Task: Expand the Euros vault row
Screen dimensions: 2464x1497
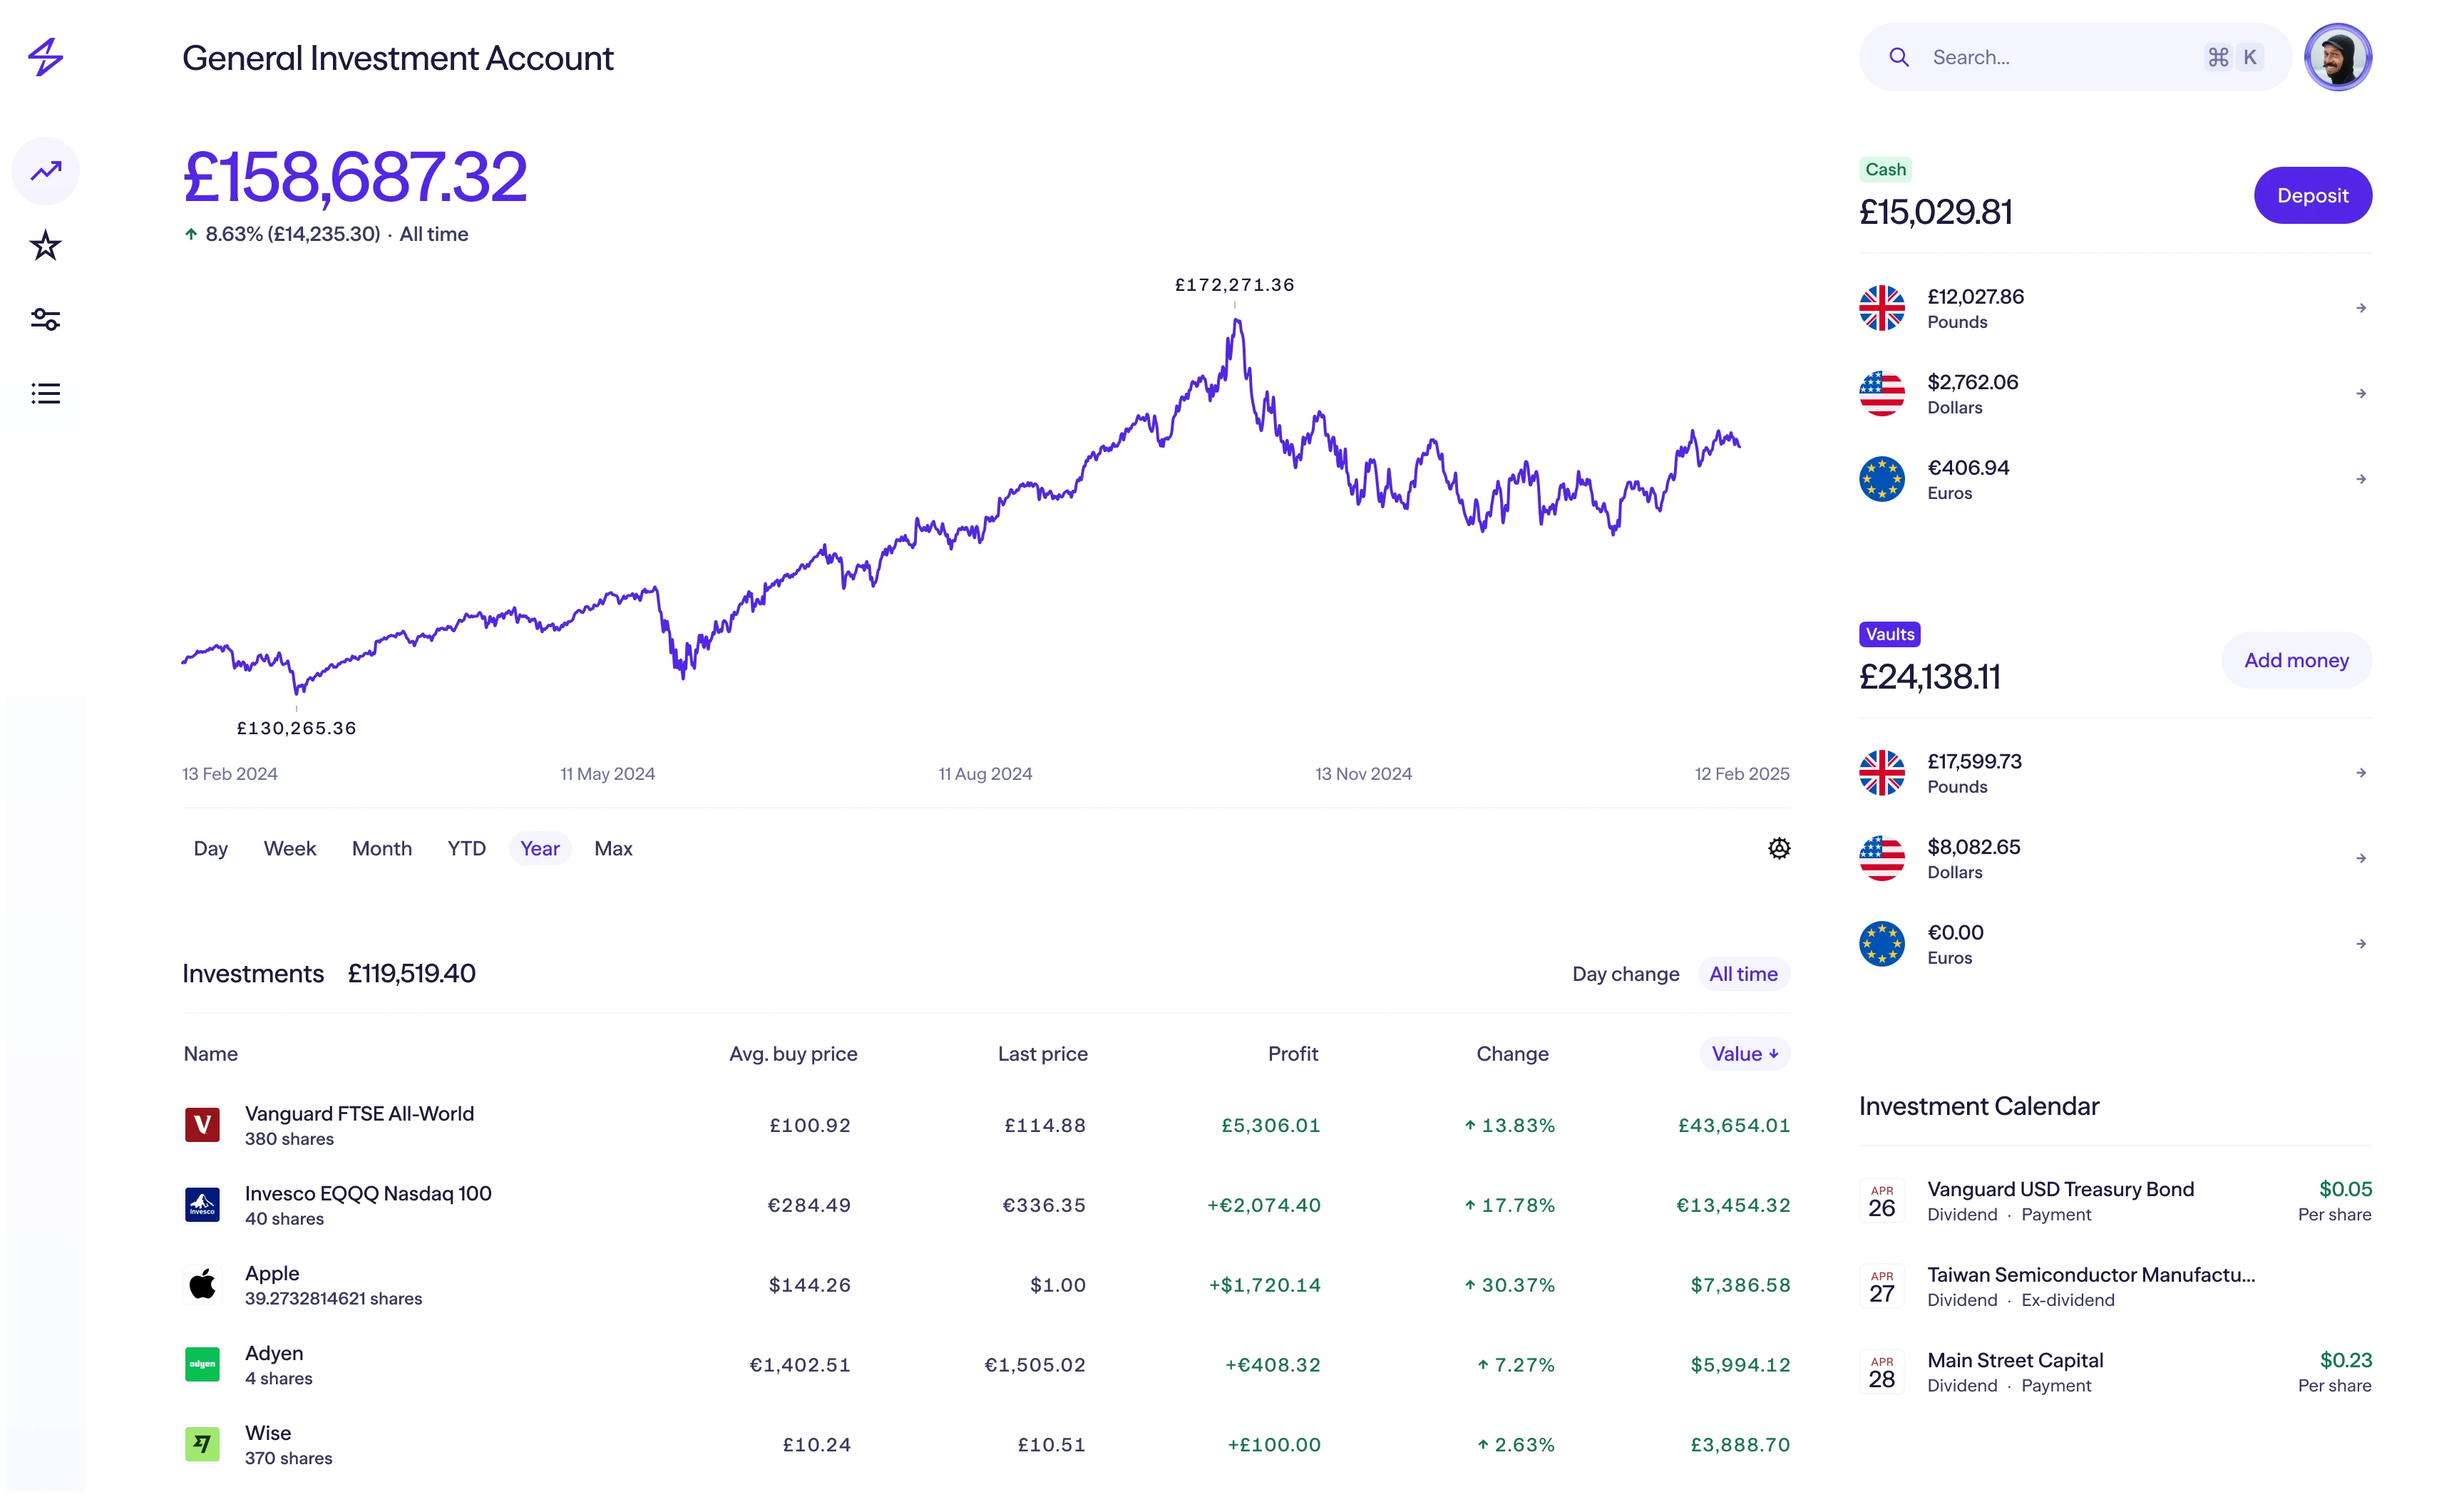Action: (x=2360, y=943)
